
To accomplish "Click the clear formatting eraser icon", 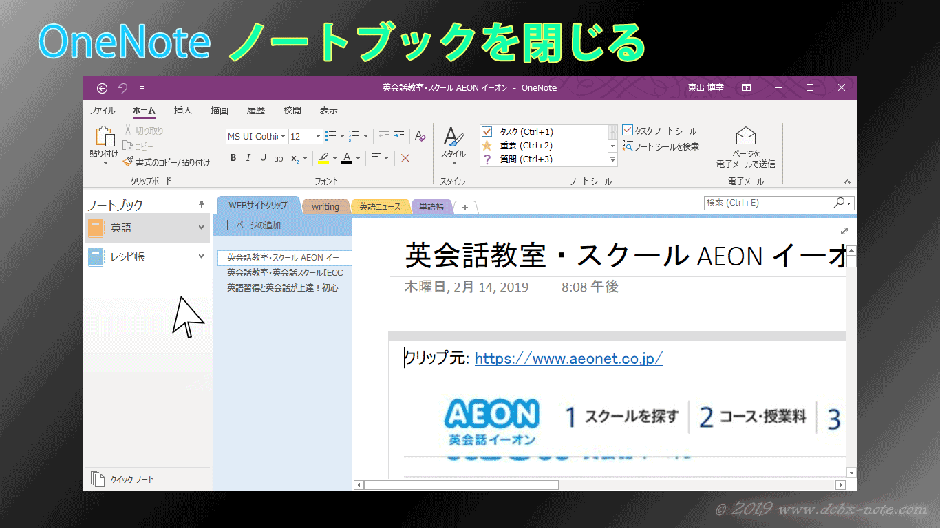I will (x=420, y=136).
